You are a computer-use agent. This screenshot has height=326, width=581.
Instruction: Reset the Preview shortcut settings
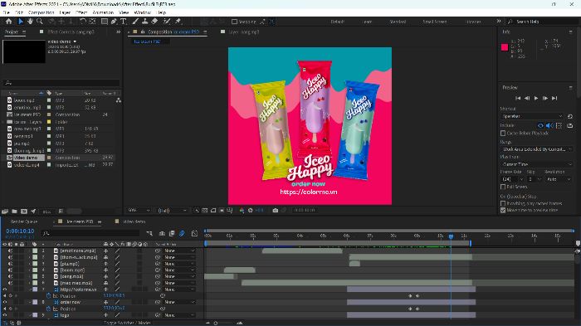(570, 116)
